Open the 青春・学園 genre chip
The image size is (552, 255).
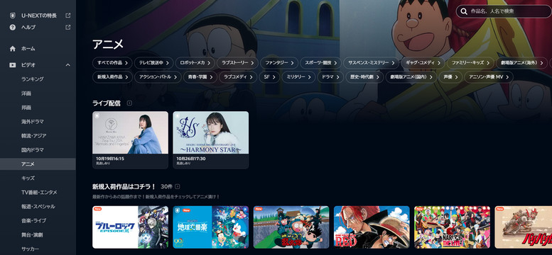pyautogui.click(x=200, y=77)
